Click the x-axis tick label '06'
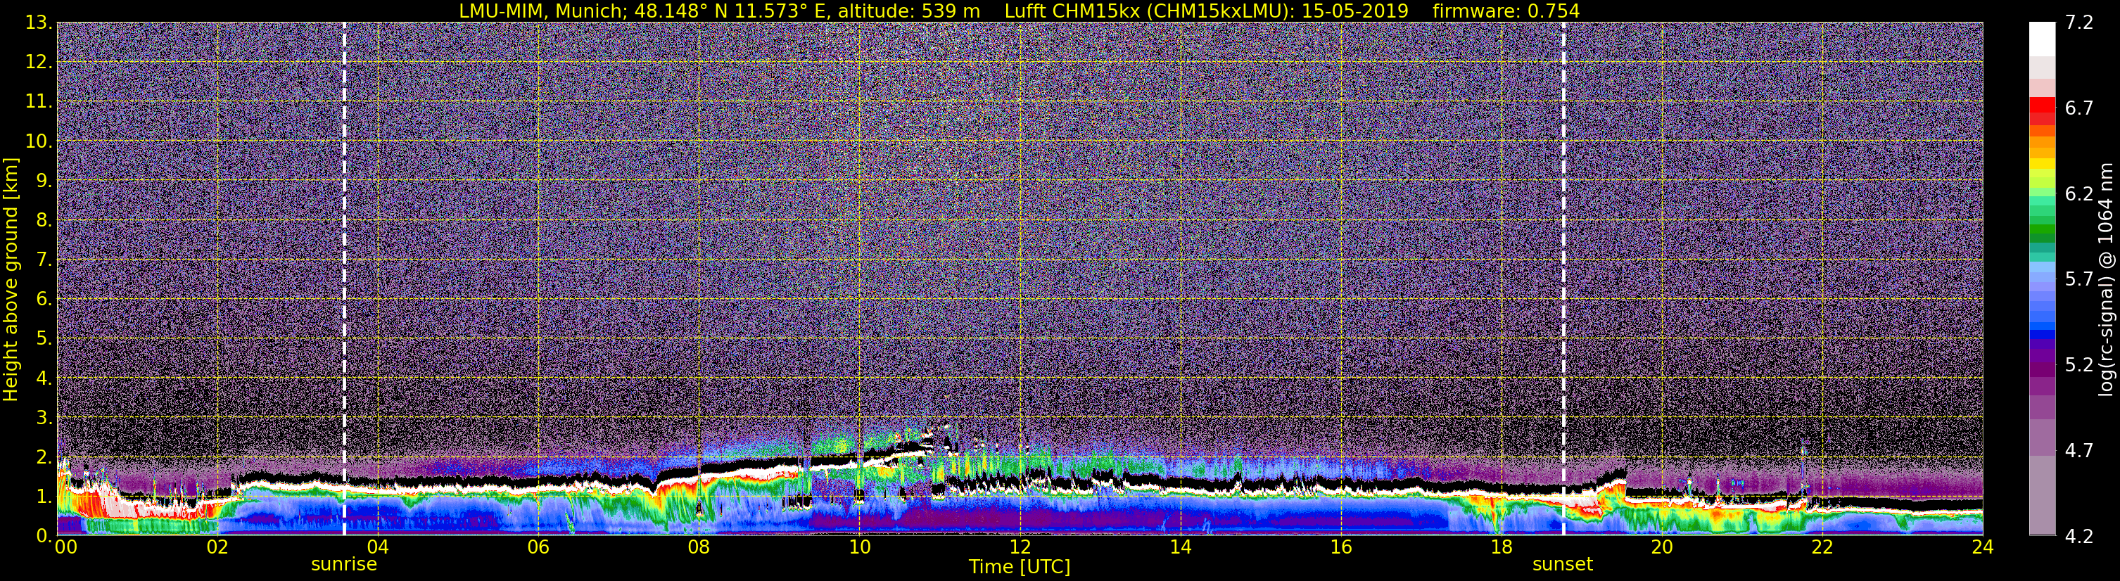 click(538, 547)
